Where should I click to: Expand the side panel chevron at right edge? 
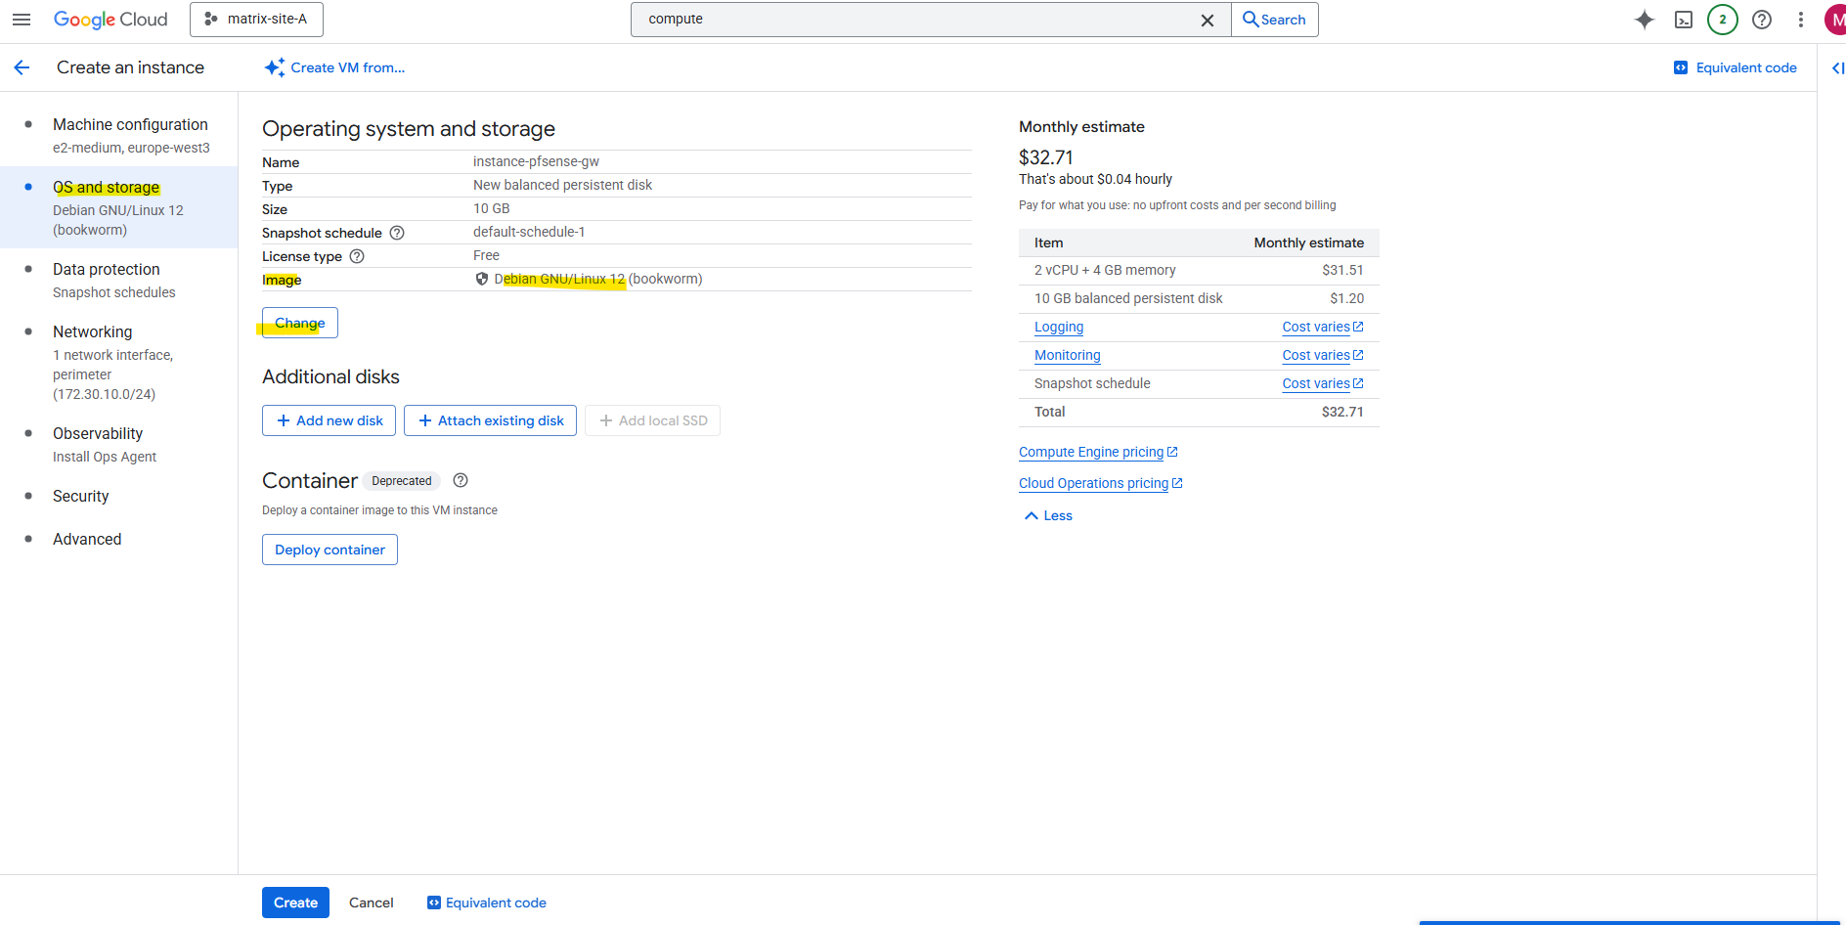(x=1836, y=67)
